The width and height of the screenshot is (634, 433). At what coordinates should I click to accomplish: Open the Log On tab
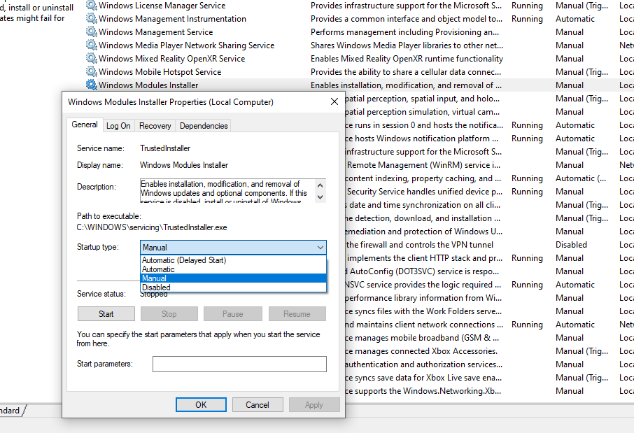118,126
